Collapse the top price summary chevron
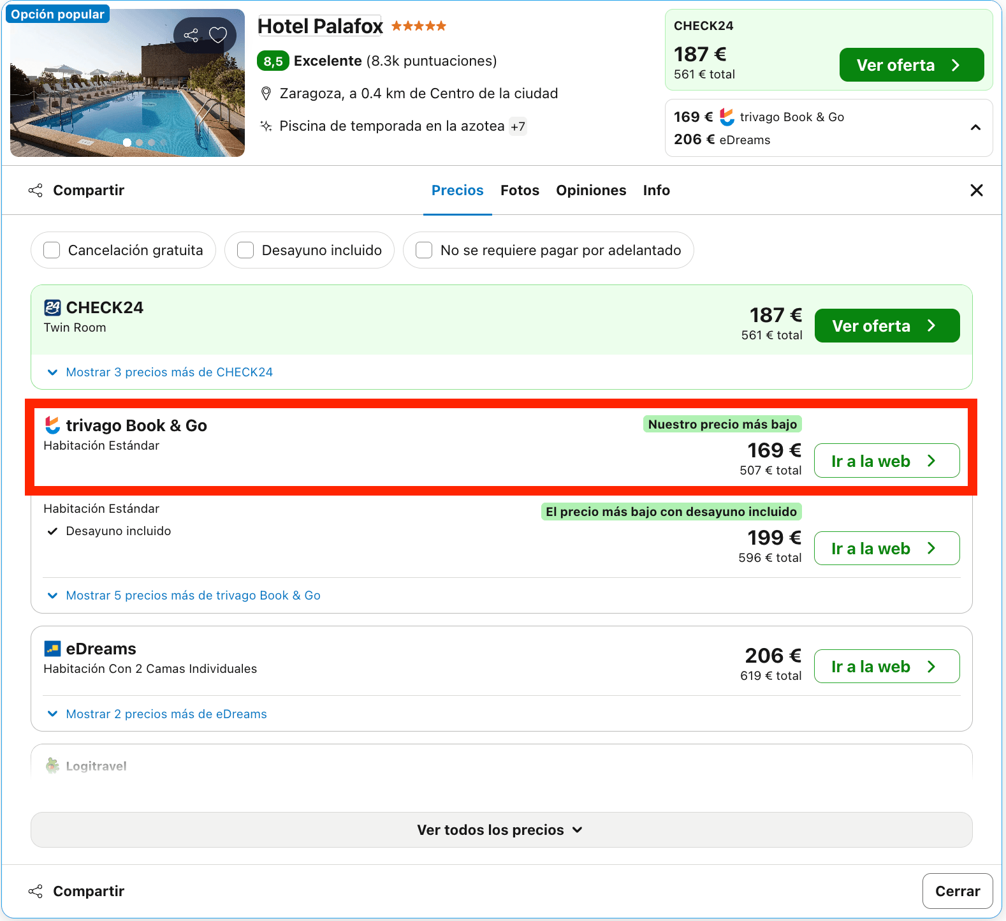The width and height of the screenshot is (1006, 921). point(975,128)
